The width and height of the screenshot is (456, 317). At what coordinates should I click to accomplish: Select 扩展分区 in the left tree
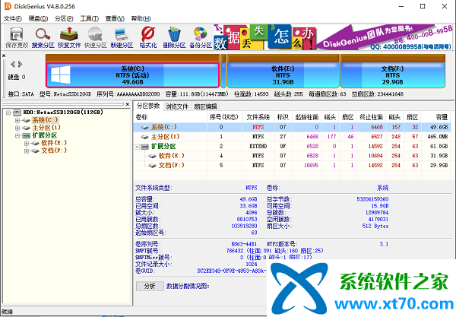[x=45, y=135]
